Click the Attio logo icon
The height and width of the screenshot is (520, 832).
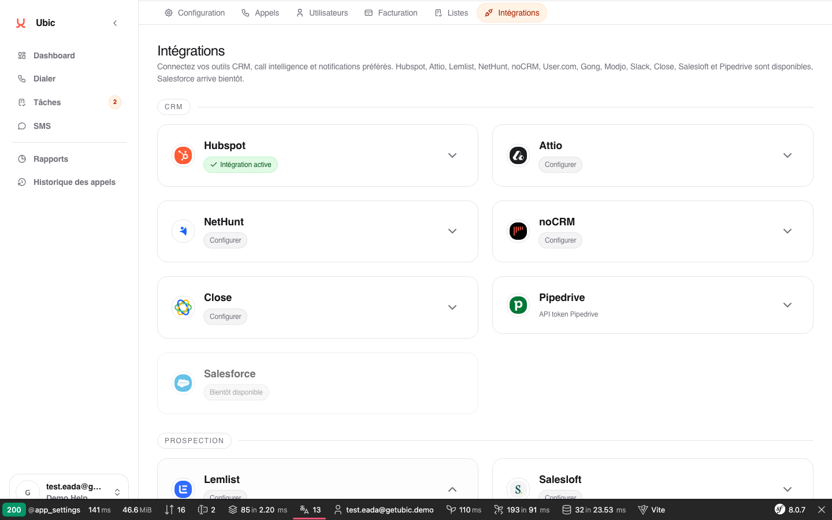[518, 155]
